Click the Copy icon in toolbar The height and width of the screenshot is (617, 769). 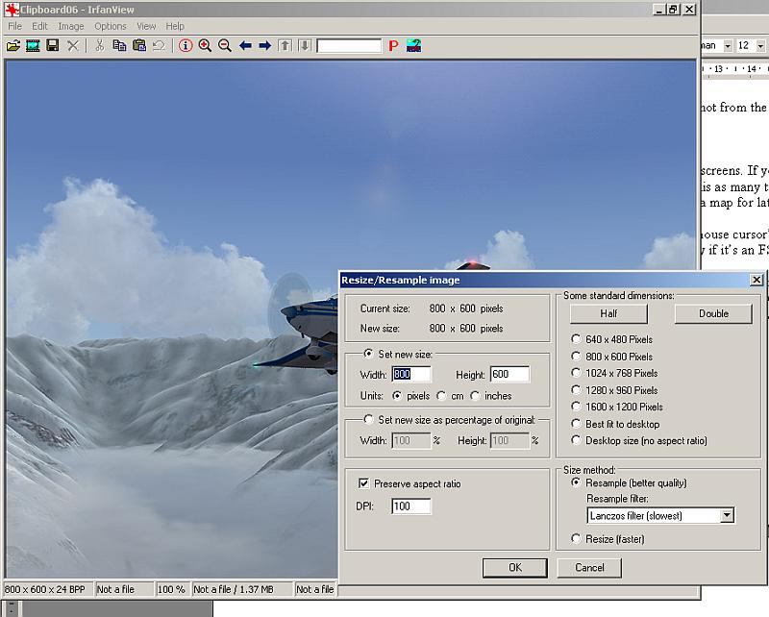pos(119,45)
